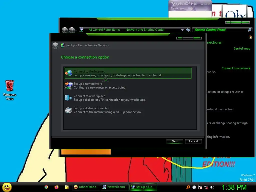The width and height of the screenshot is (256, 192).
Task: Open See full map link
Action: (242, 48)
